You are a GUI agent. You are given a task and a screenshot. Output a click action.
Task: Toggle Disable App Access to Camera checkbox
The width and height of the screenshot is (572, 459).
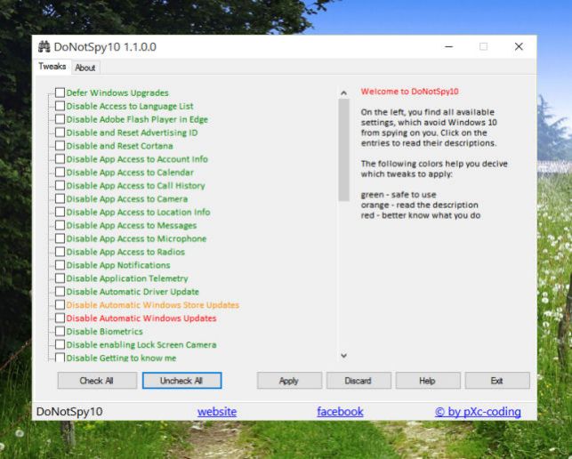click(60, 198)
